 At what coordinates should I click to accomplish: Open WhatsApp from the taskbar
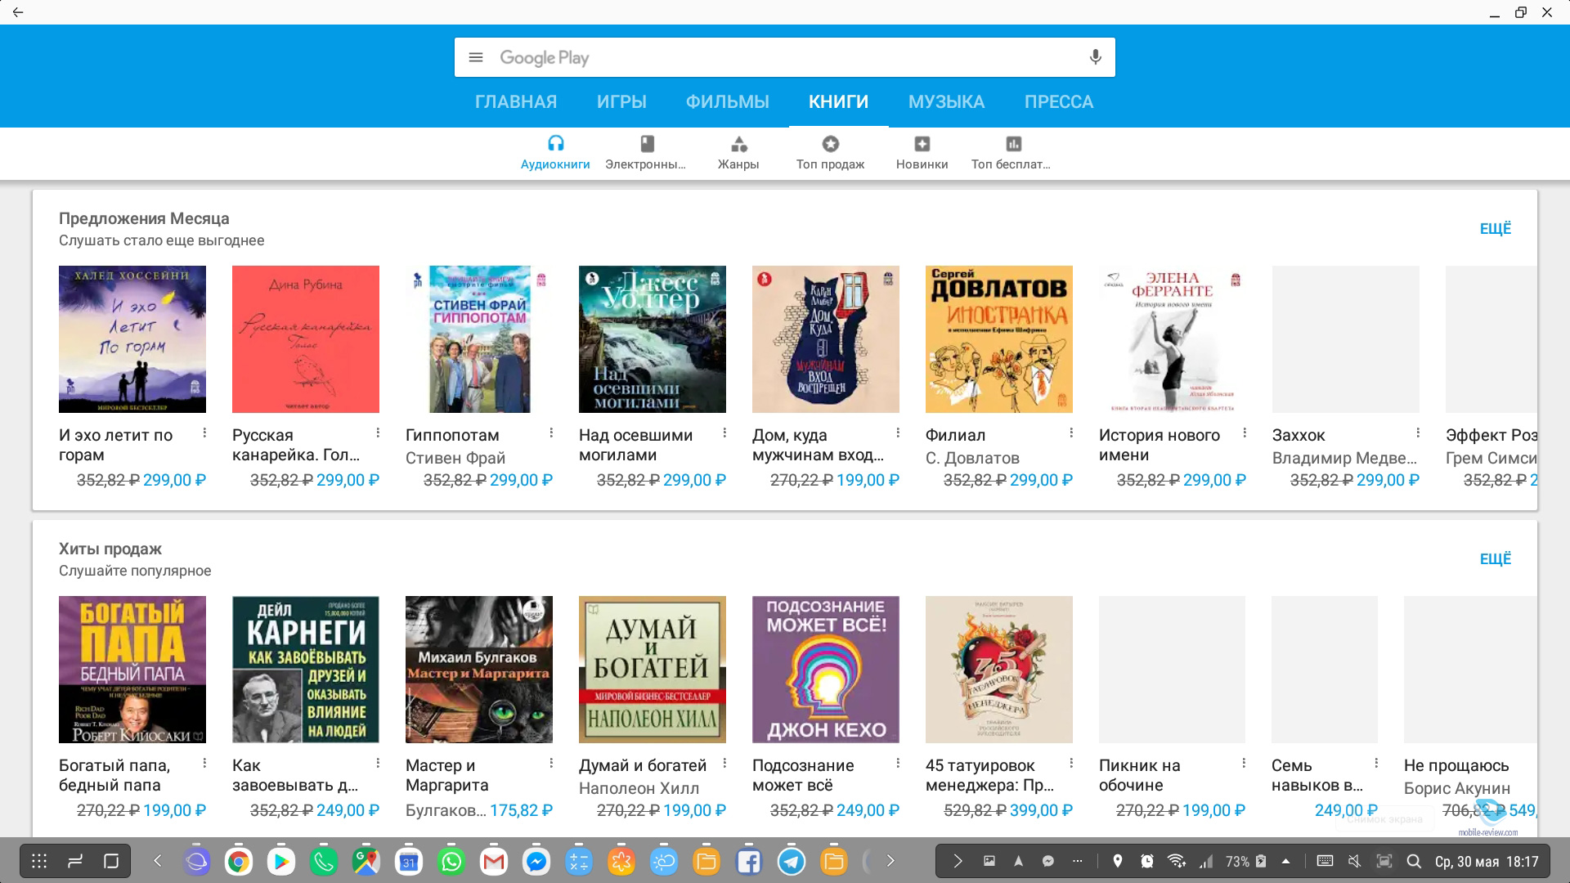451,862
